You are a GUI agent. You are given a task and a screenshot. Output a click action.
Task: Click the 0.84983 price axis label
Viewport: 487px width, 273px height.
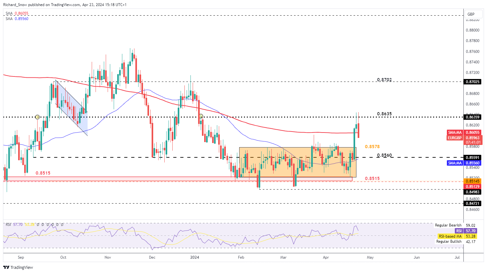point(473,192)
